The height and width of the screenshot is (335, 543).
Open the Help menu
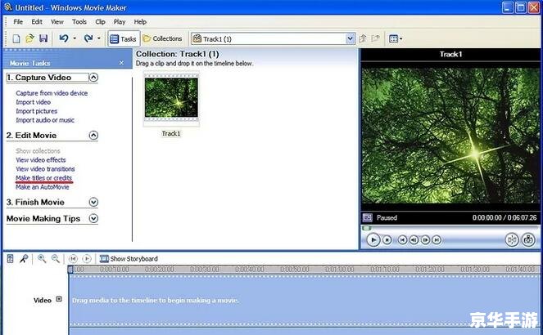coord(140,22)
